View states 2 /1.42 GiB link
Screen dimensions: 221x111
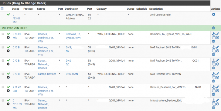click(x=17, y=89)
